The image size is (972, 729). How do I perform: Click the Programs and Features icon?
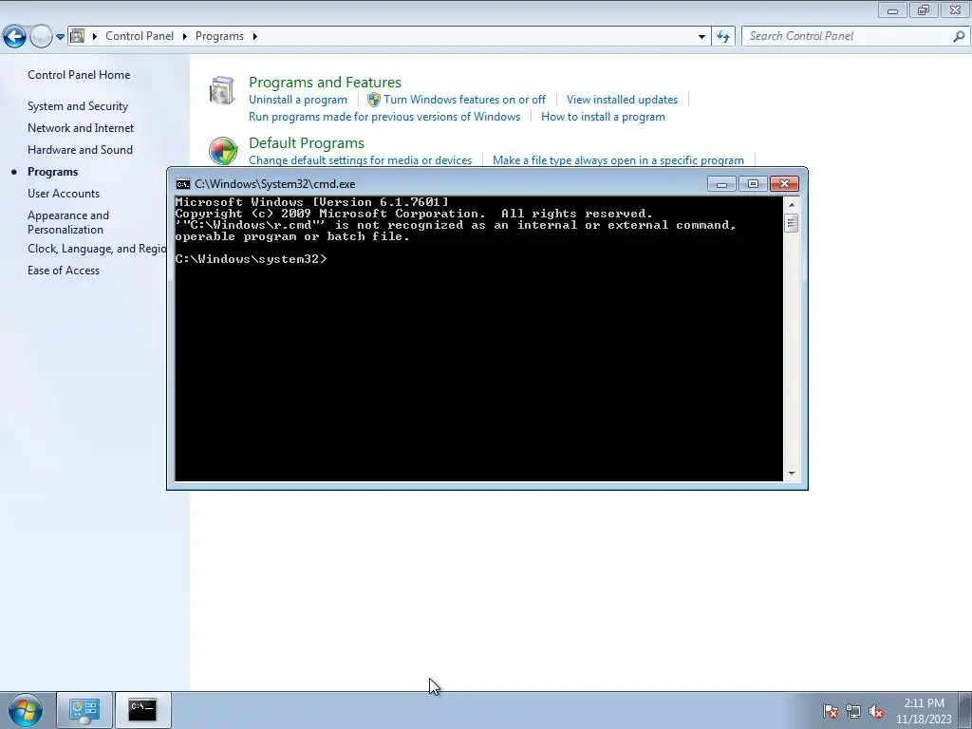tap(222, 90)
